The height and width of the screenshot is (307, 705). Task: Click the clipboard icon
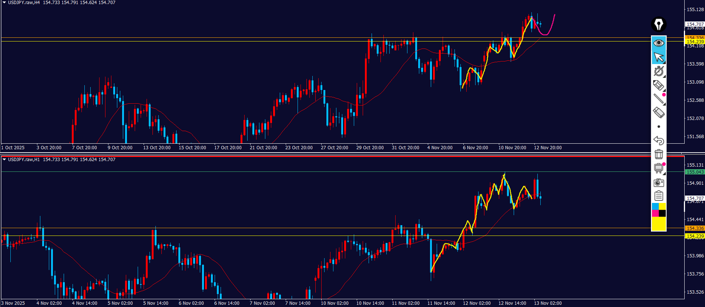tap(659, 196)
